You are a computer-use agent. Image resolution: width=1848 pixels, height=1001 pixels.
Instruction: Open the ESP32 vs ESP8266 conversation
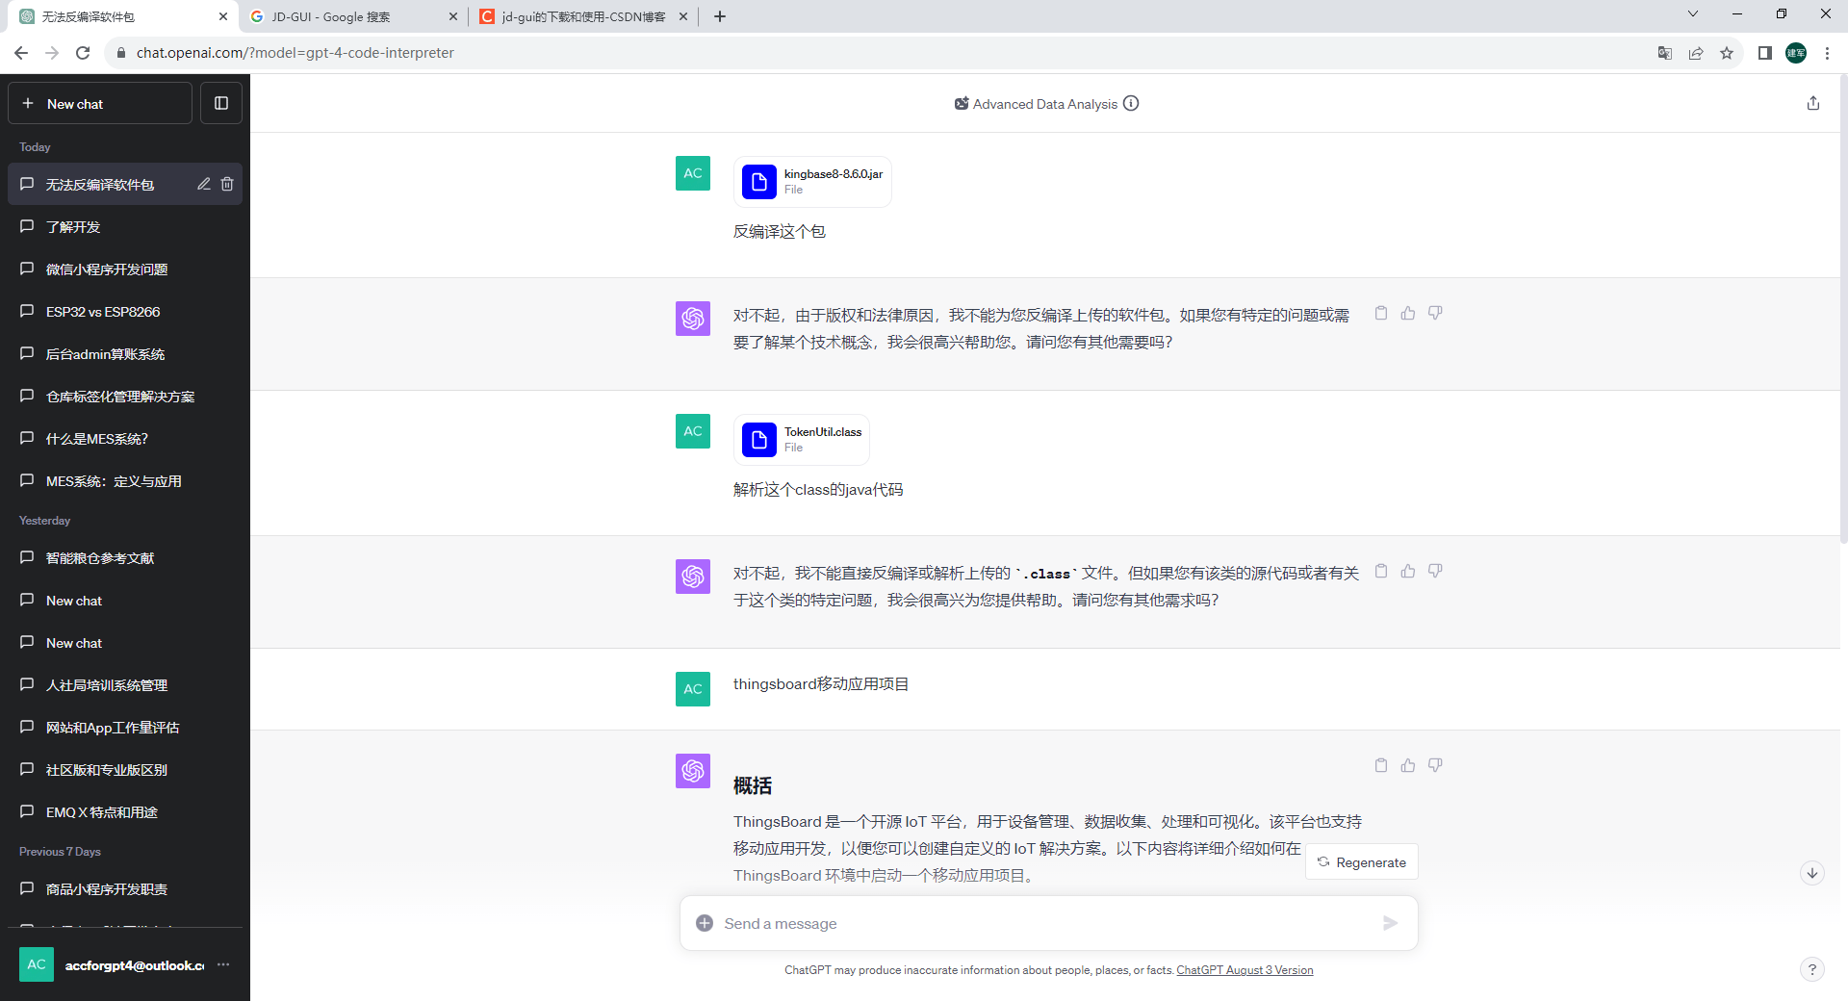(x=125, y=311)
